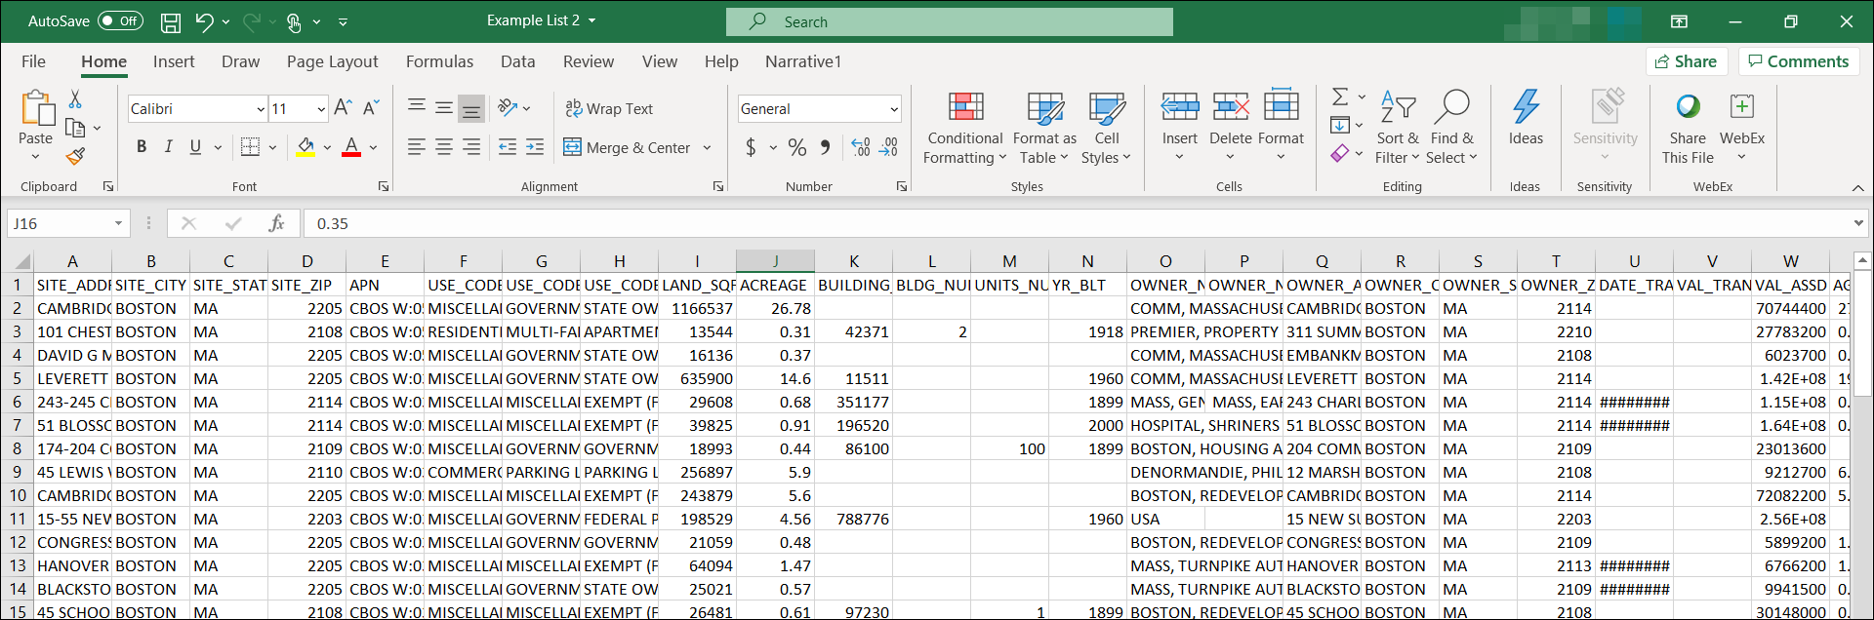Toggle Underline formatting
Screen dimensions: 1874x620
[x=195, y=146]
